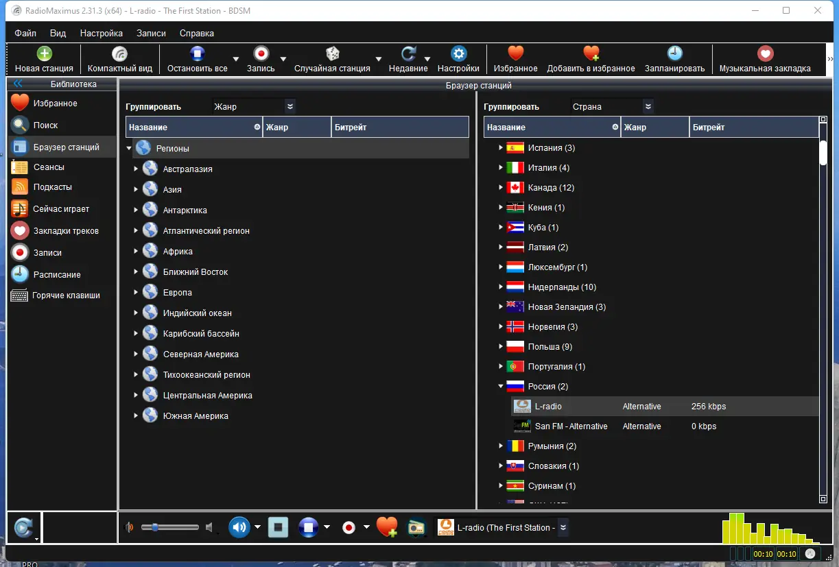Add a new station with Новая станция
839x567 pixels.
(44, 60)
